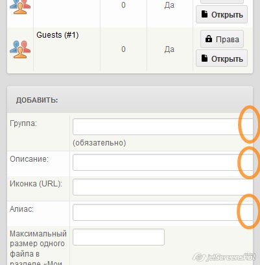Focus the Группа name input field

coord(163,127)
